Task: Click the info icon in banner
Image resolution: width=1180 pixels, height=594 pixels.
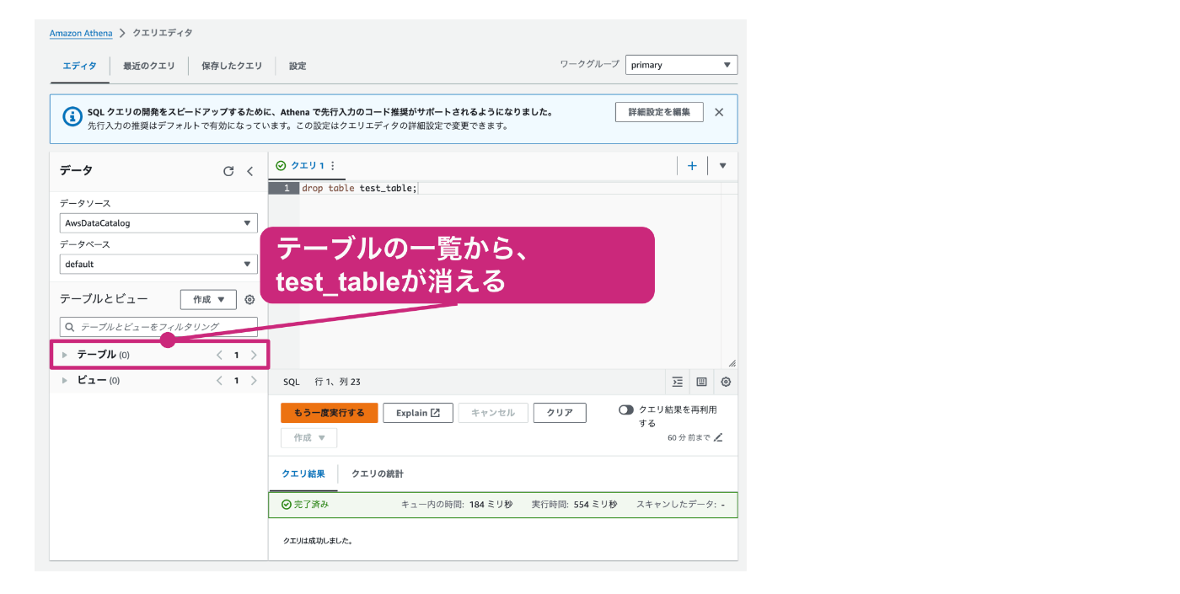Action: click(x=72, y=115)
